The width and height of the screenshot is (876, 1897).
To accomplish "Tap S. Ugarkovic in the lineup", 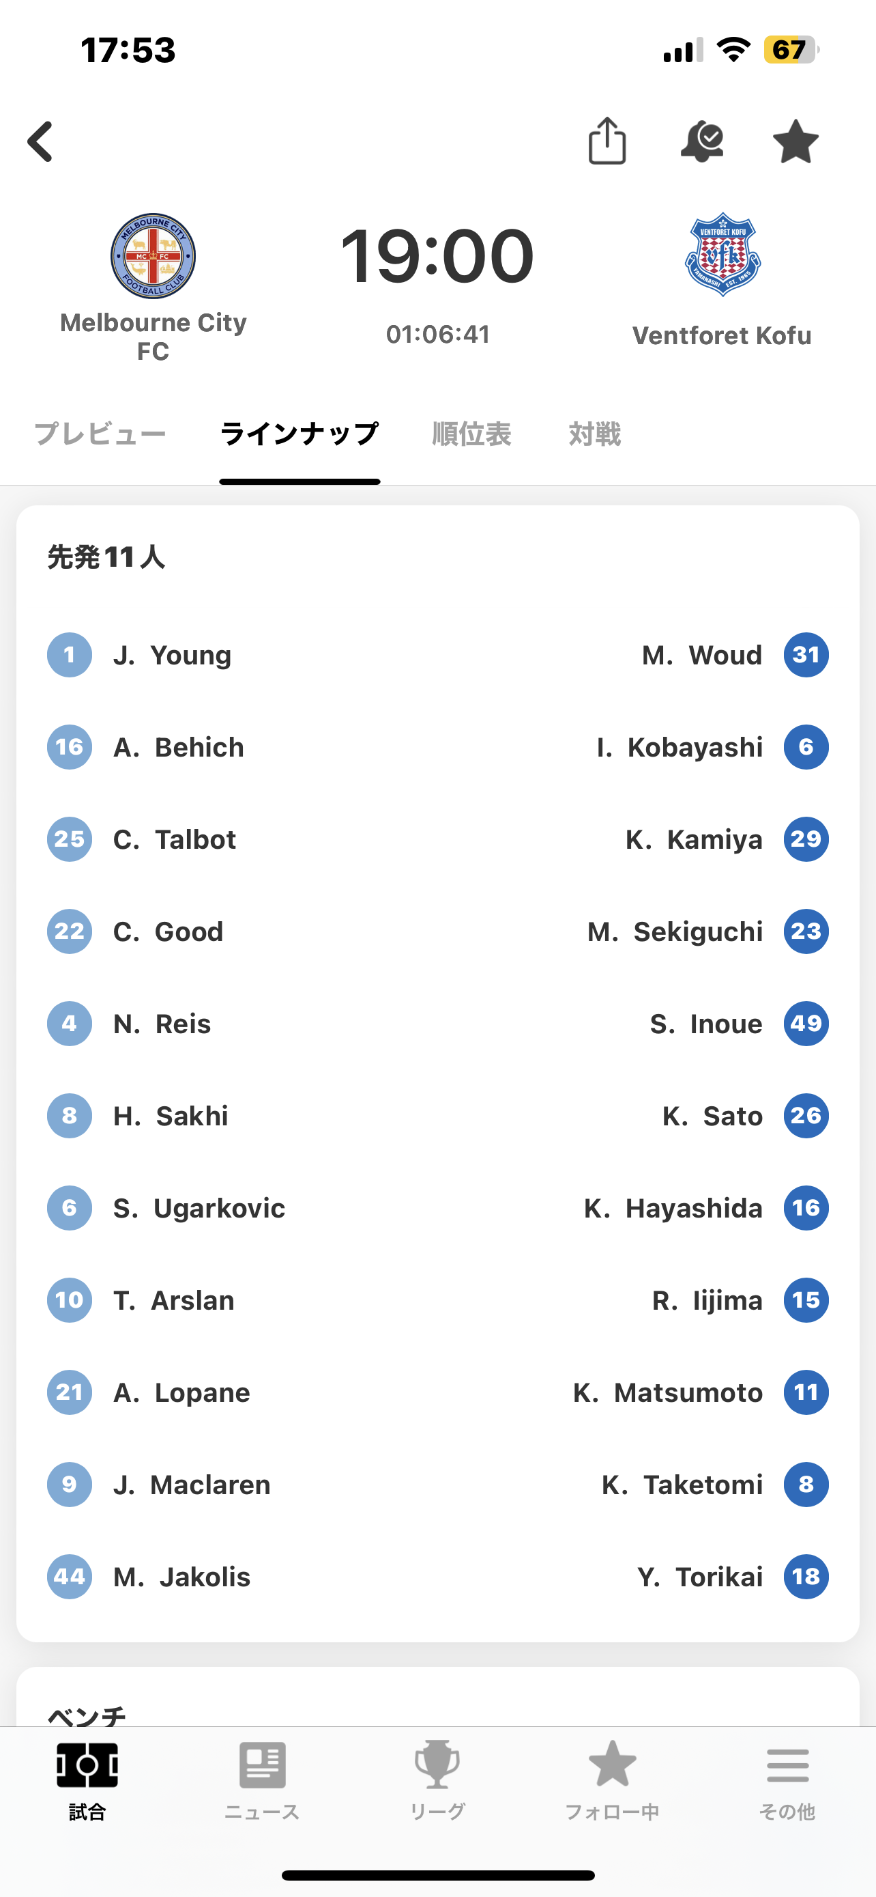I will 199,1209.
